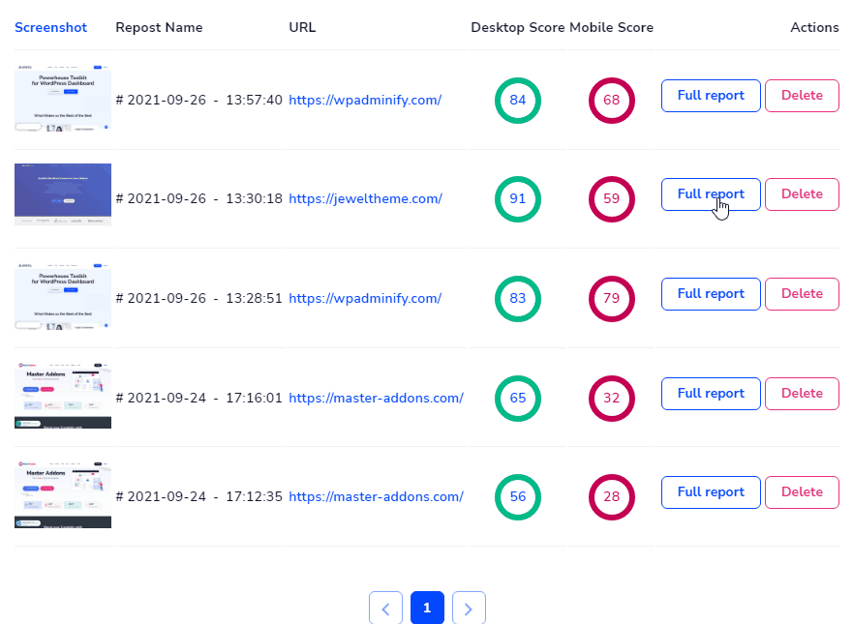
Task: Click report name # 2021-09-26 - 13:57:40
Action: (199, 100)
